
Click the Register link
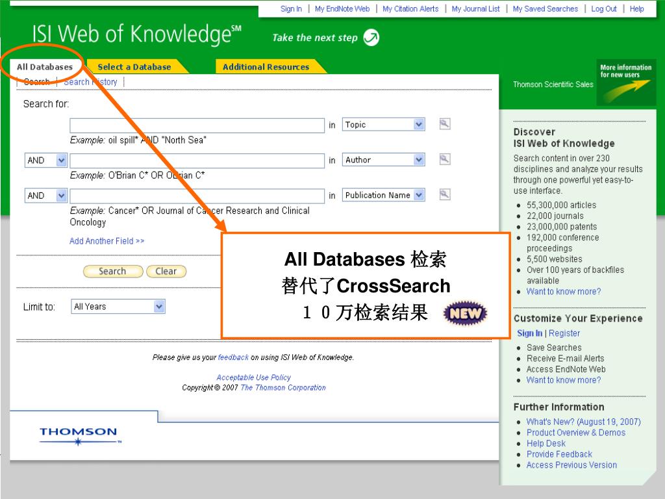point(564,333)
